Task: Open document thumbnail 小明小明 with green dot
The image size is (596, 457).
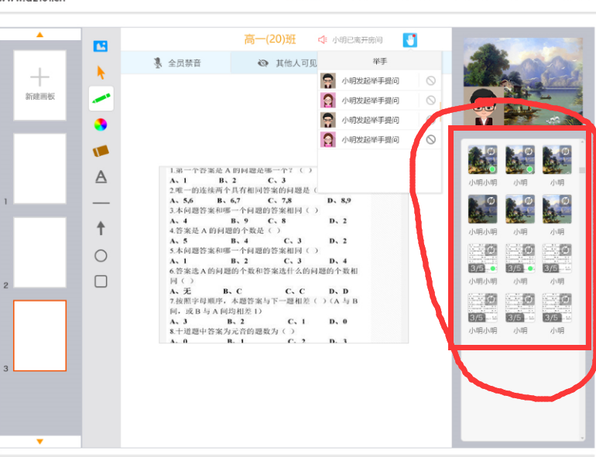Action: pos(482,258)
